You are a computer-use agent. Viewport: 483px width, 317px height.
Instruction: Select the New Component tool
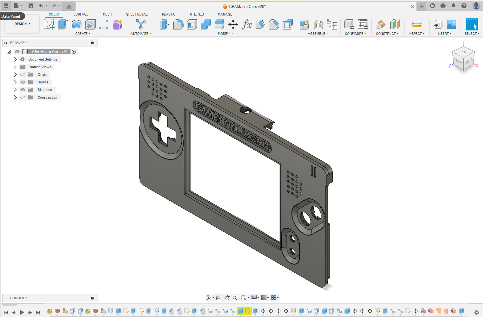[304, 24]
